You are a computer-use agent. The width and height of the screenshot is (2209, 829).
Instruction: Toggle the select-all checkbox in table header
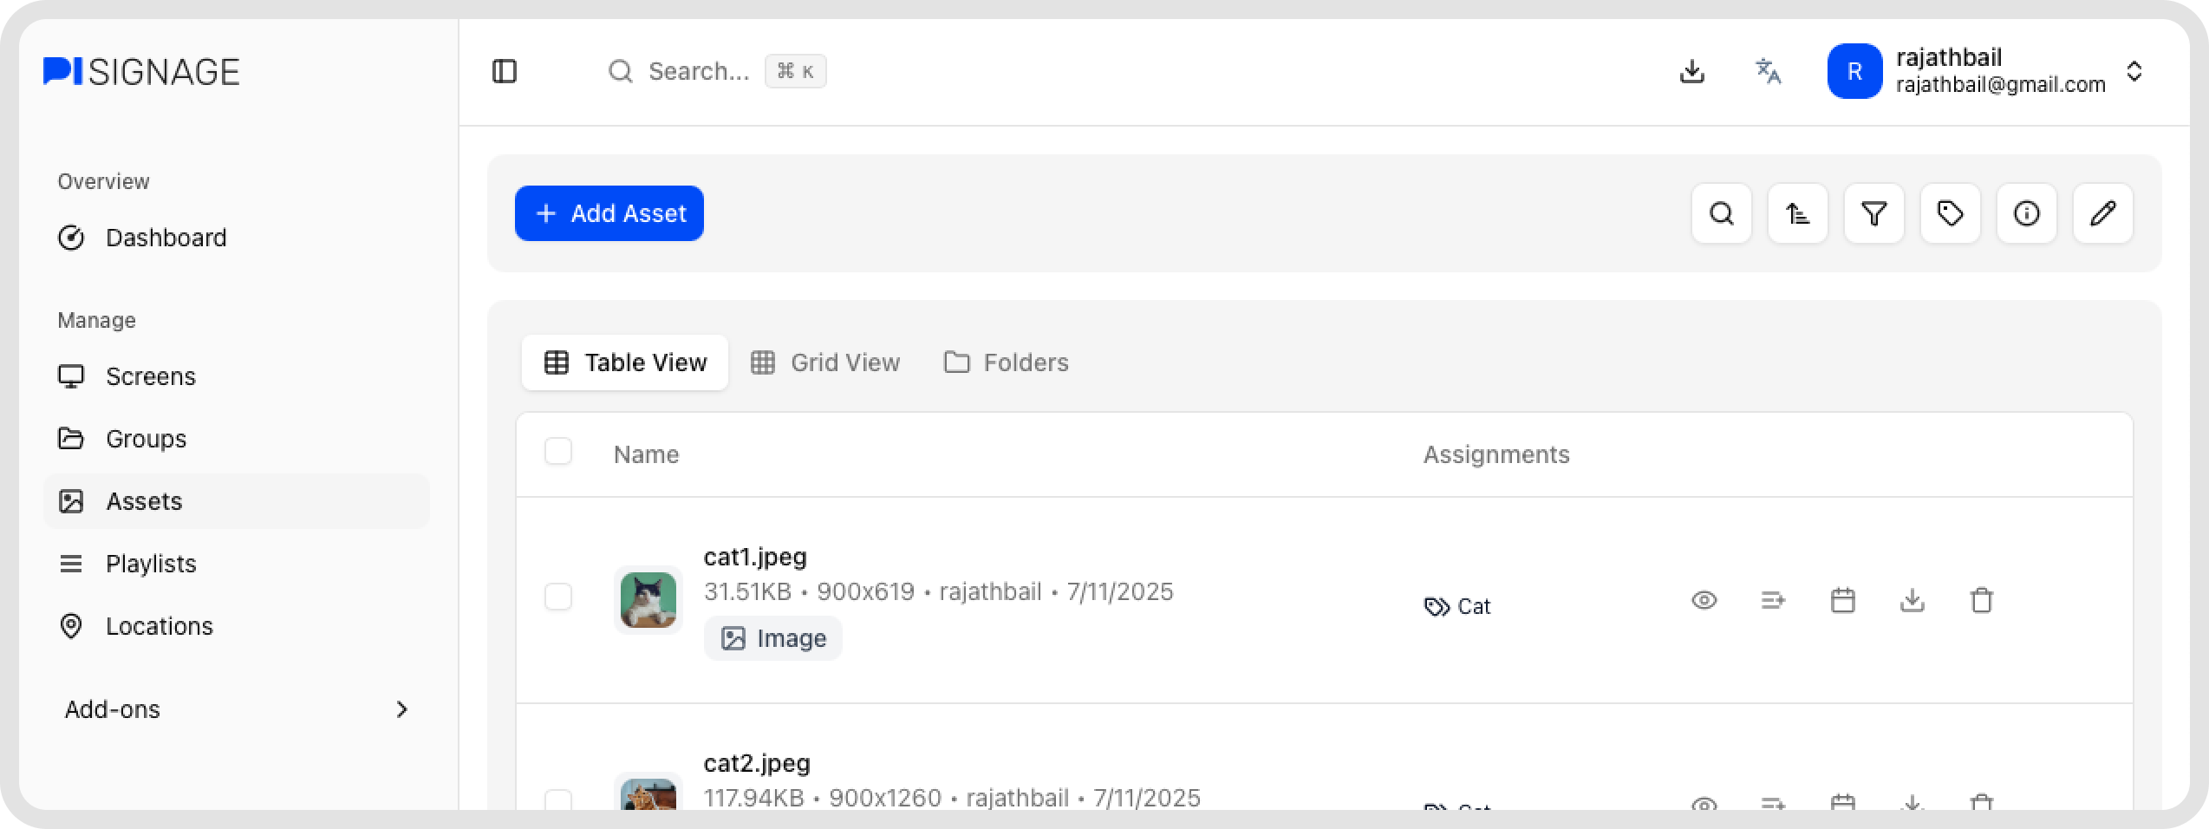point(558,452)
